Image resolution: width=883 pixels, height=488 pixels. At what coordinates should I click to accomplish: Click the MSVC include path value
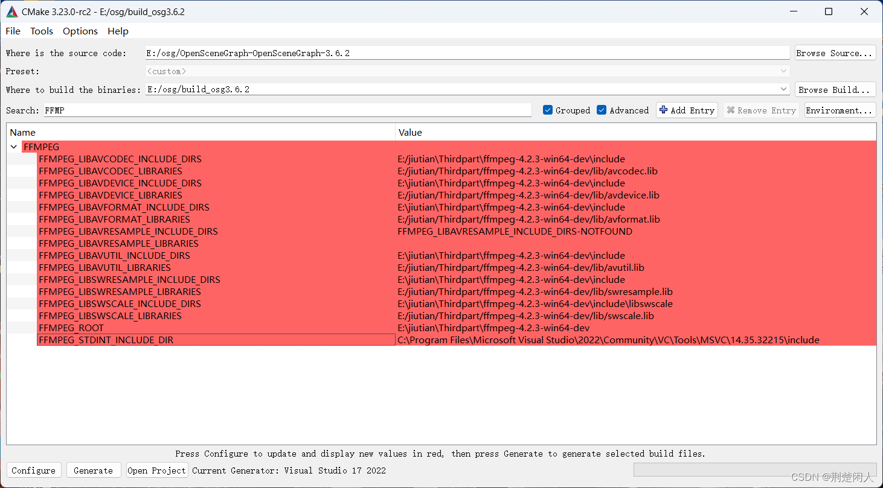tap(608, 340)
